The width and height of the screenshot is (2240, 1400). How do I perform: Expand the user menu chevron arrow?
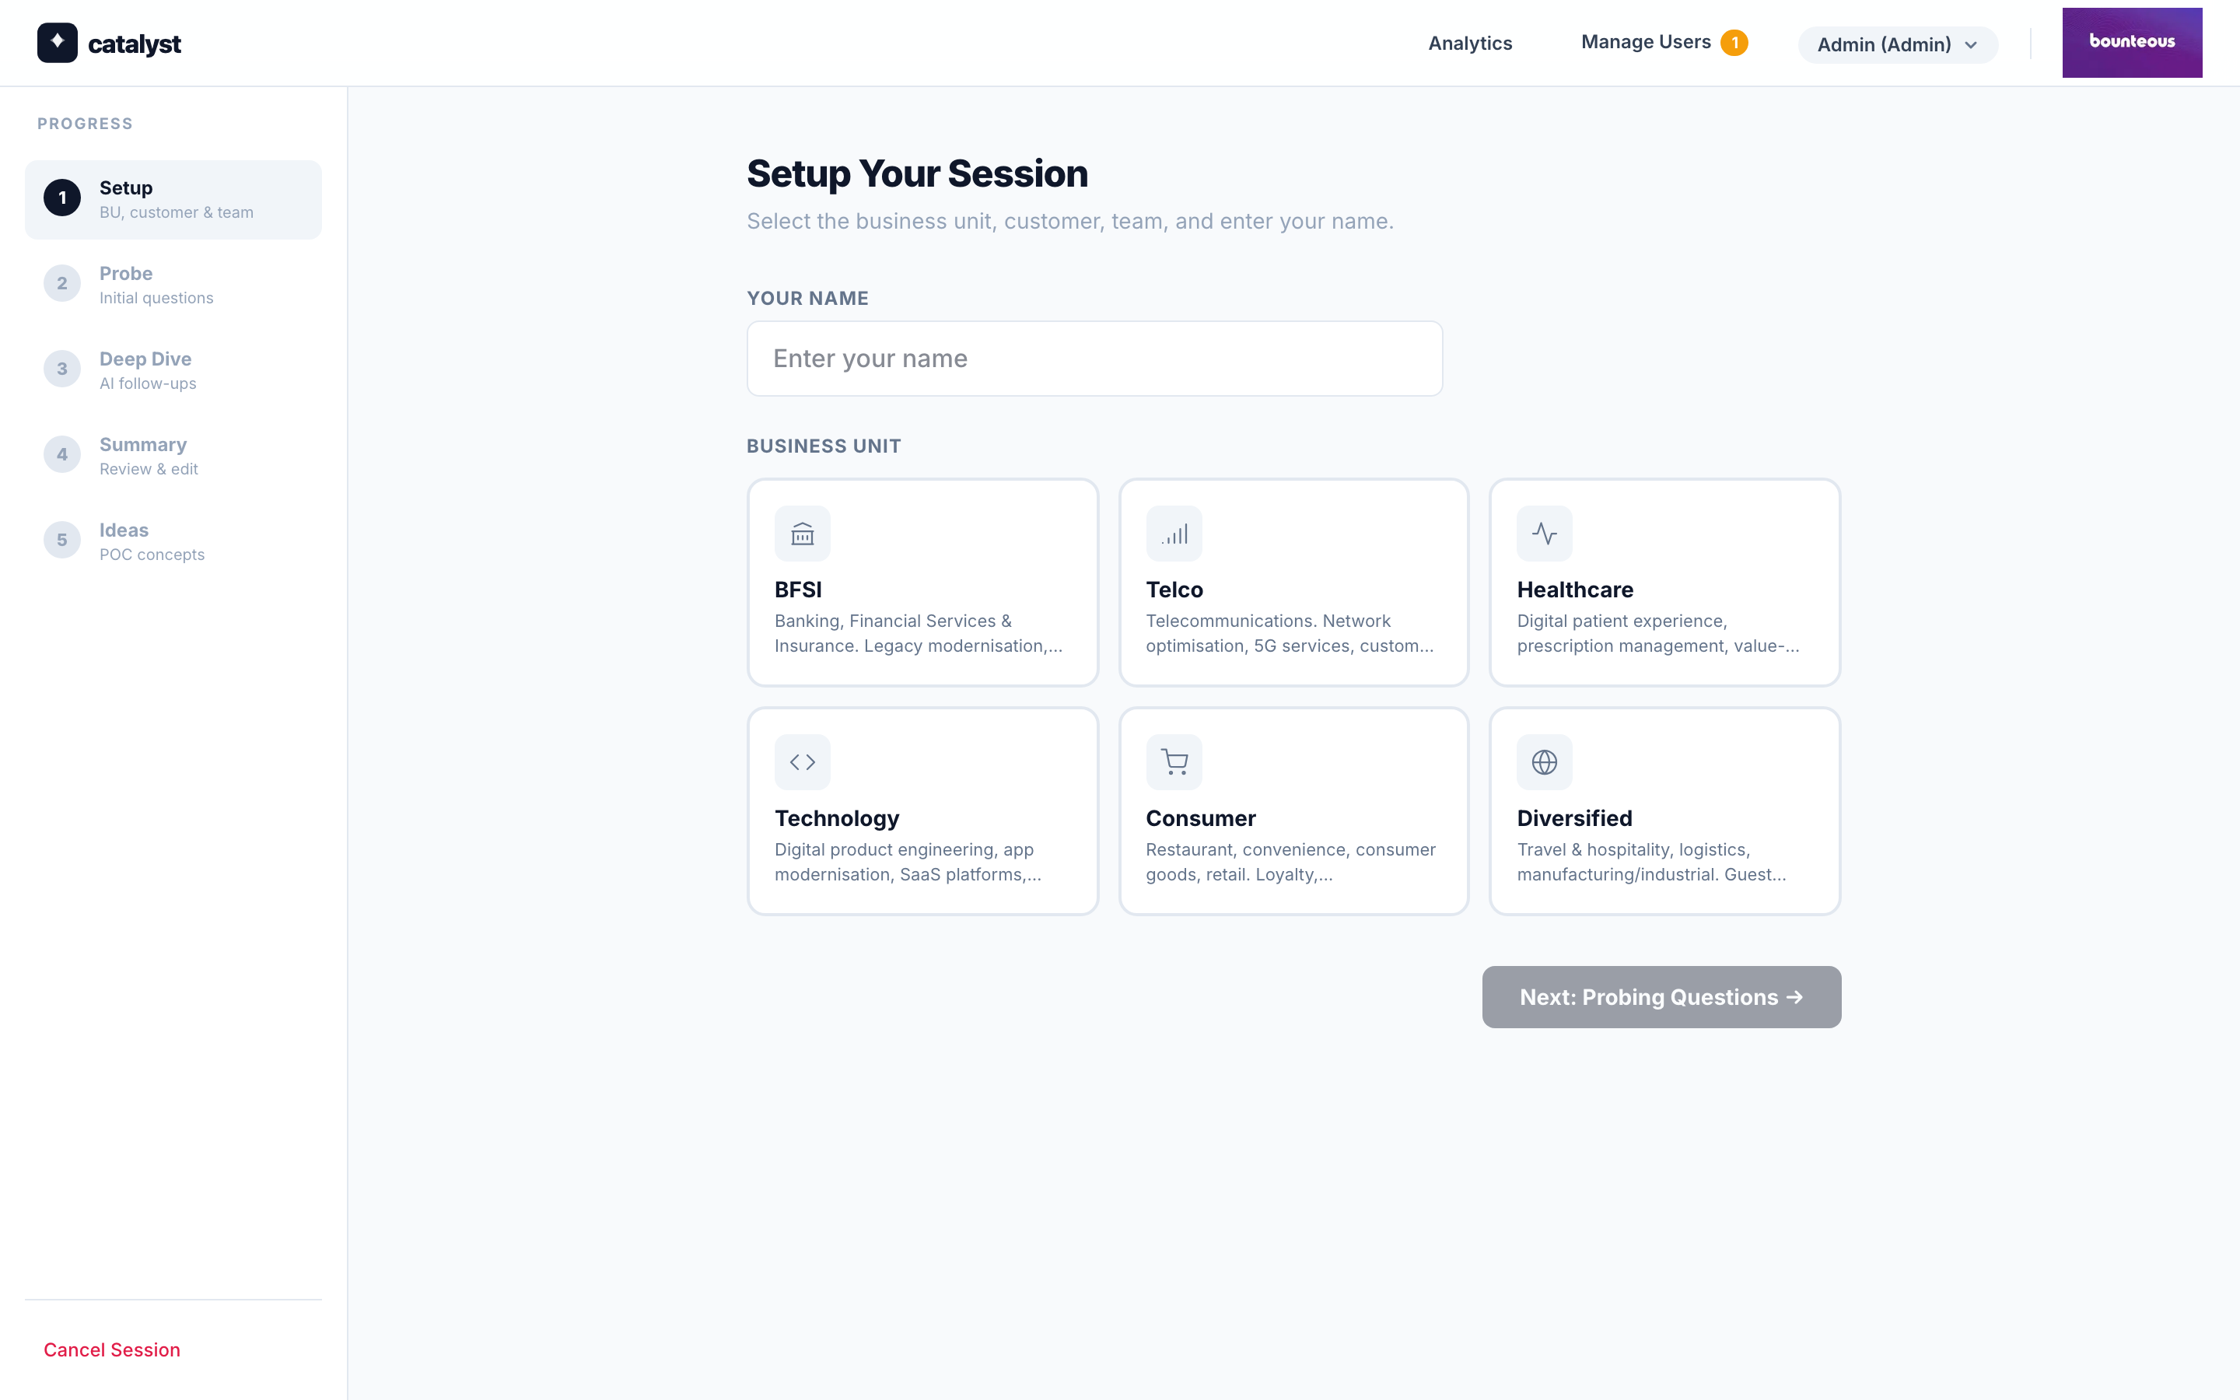pyautogui.click(x=1971, y=45)
